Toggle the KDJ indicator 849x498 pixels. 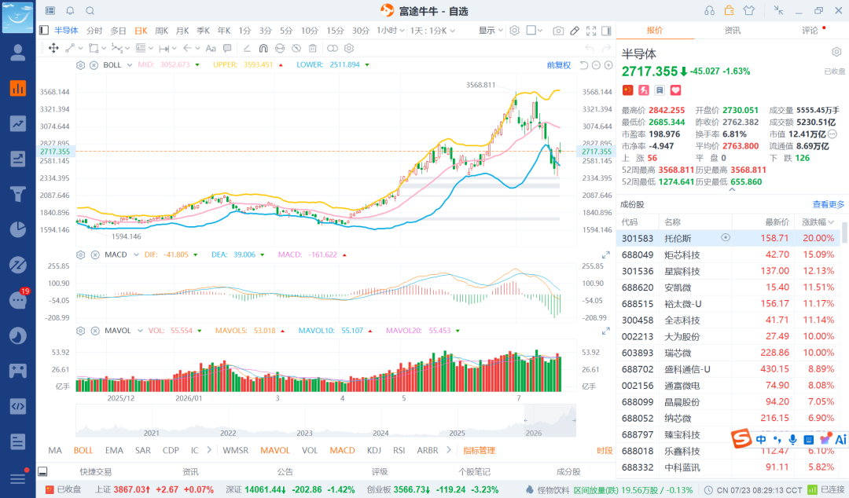(373, 450)
